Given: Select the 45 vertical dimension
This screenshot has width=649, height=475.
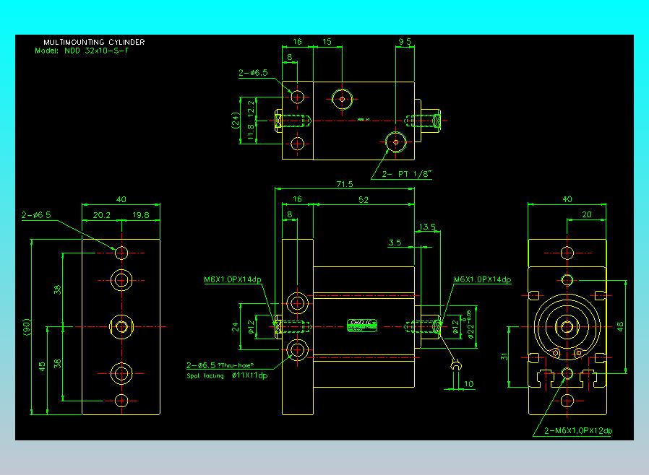Looking at the screenshot, I should pos(42,367).
